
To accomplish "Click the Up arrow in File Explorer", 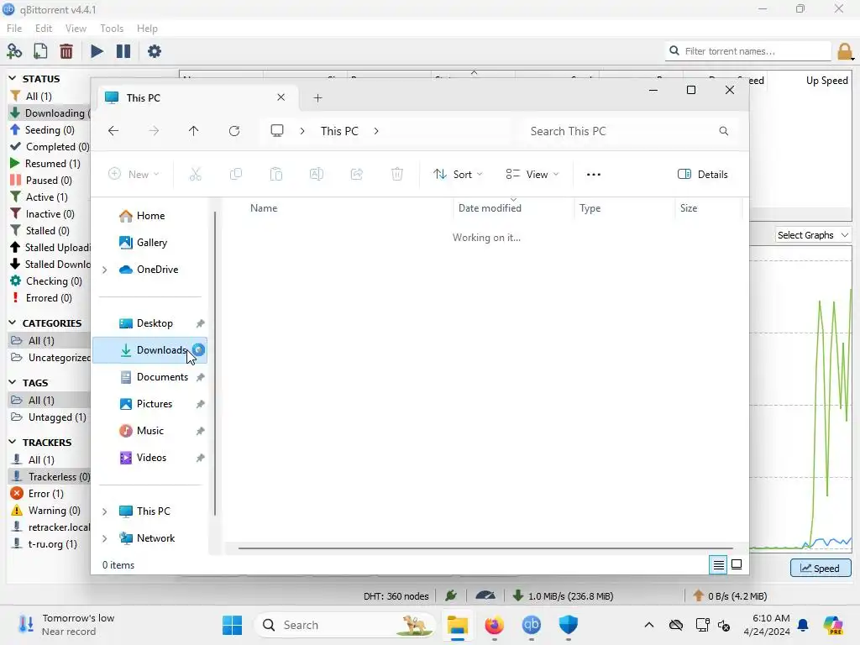I will [x=194, y=131].
